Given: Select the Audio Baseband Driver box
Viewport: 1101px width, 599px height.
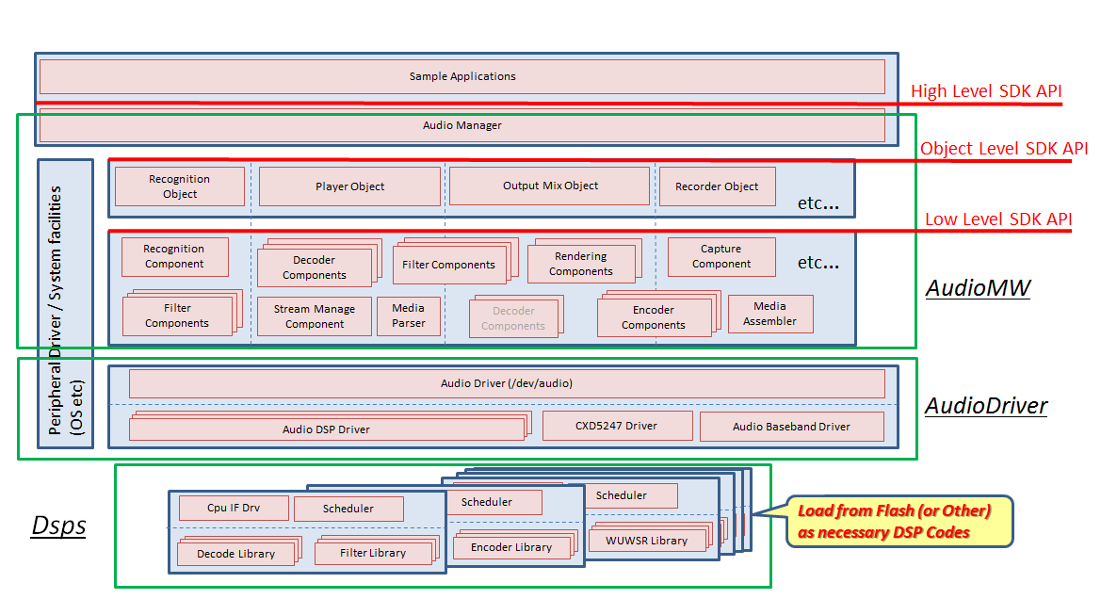Looking at the screenshot, I should [791, 427].
